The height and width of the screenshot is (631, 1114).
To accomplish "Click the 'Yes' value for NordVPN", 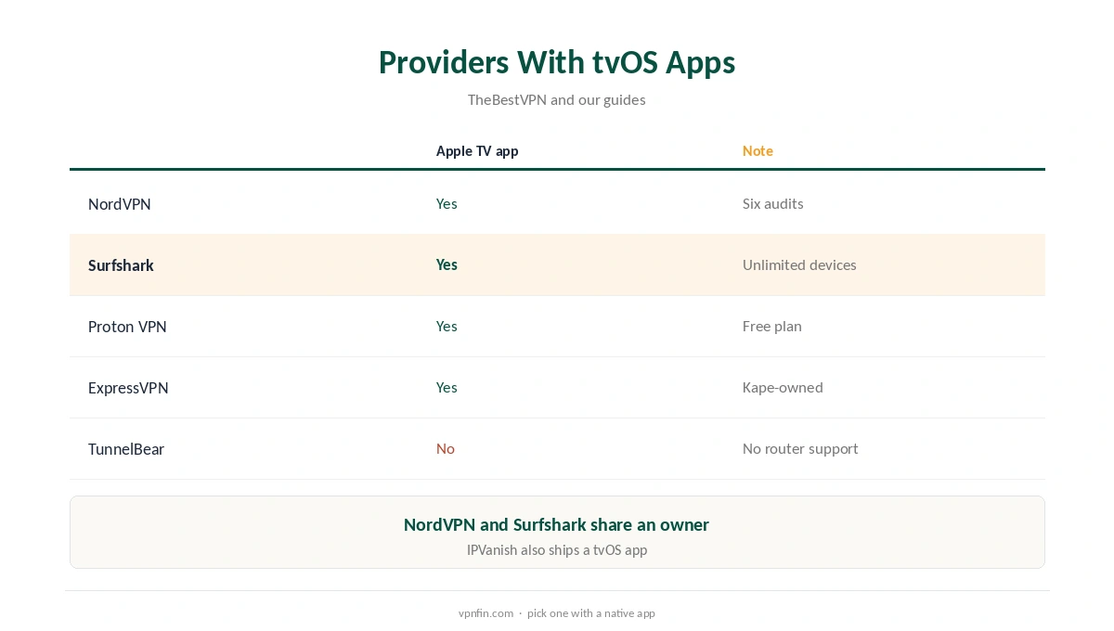I will [x=447, y=204].
